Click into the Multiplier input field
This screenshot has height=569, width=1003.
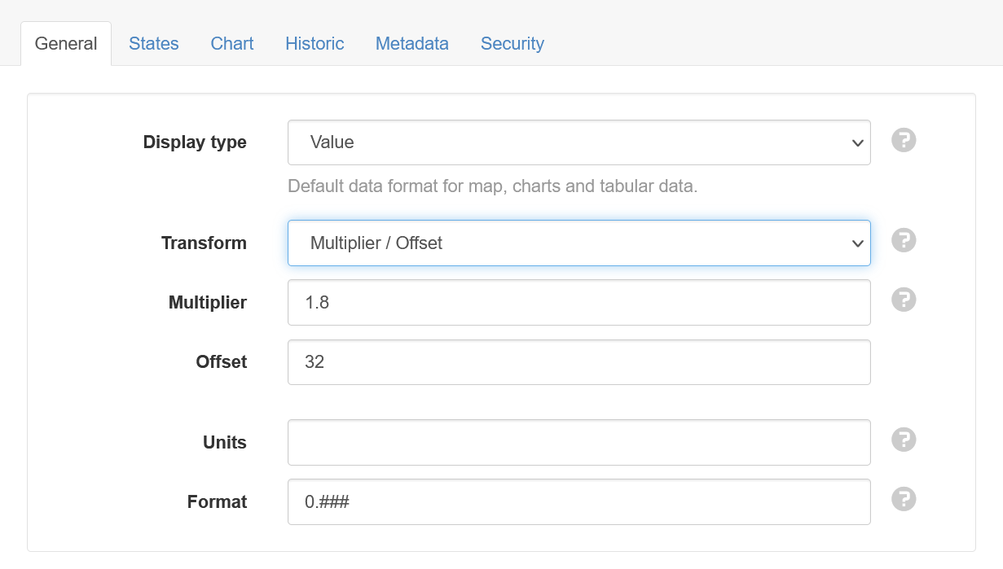click(578, 302)
